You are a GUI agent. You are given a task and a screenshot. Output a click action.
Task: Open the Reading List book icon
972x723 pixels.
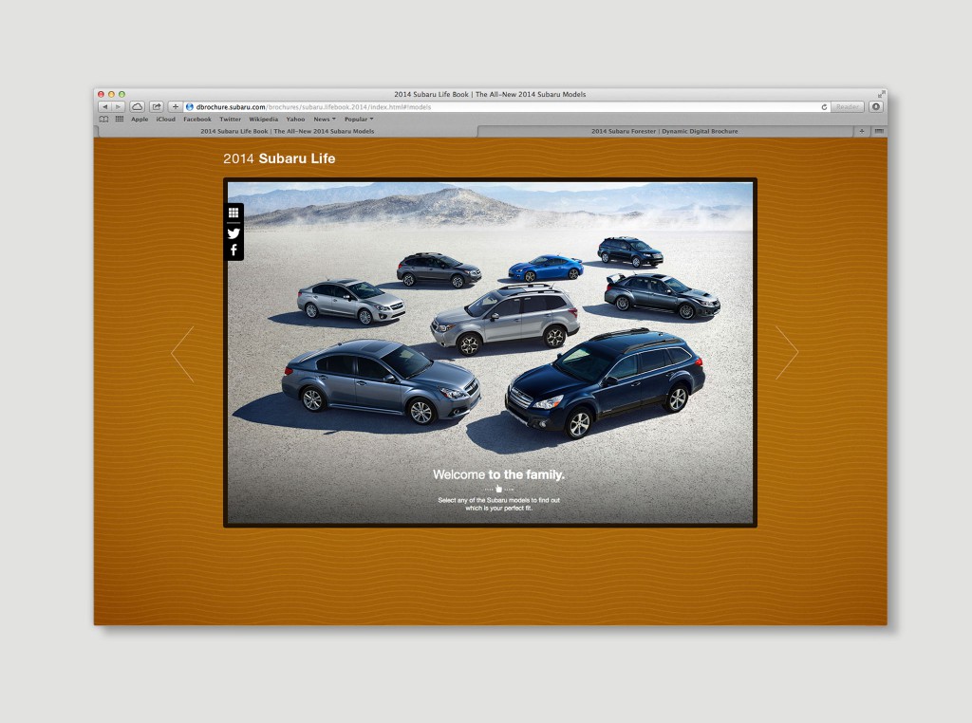point(103,119)
